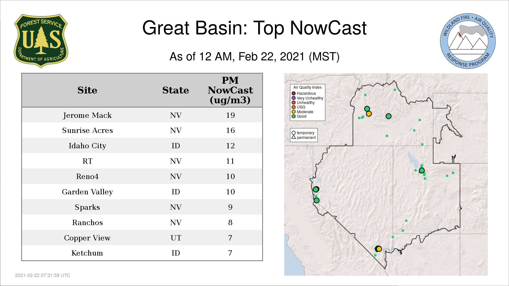
Task: Click the State column header
Action: tap(175, 90)
